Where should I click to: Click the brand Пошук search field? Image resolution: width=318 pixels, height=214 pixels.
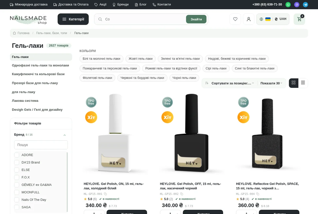click(x=41, y=145)
